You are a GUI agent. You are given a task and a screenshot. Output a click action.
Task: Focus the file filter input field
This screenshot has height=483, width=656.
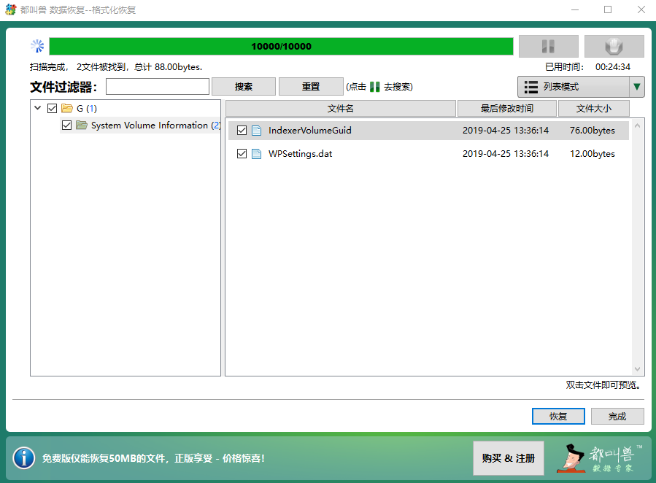158,87
